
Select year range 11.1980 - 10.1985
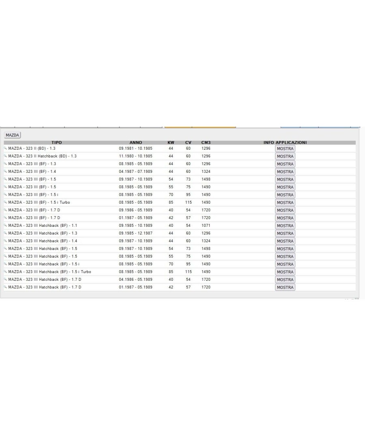(135, 156)
